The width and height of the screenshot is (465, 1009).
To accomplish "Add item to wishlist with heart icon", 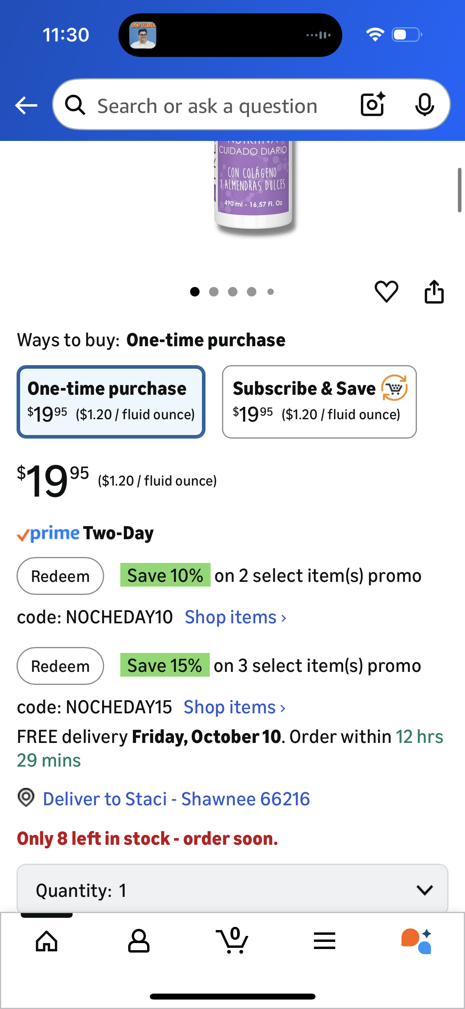I will point(386,292).
